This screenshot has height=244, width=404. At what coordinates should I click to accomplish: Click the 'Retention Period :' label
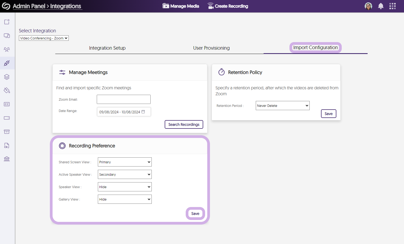tap(230, 106)
